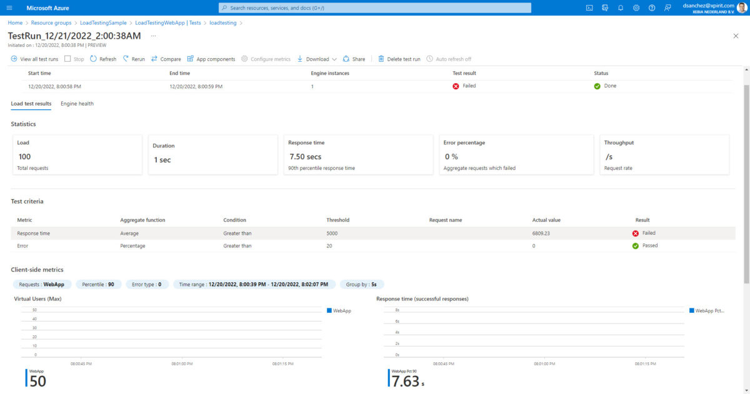Open App components
The width and height of the screenshot is (750, 394).
211,59
